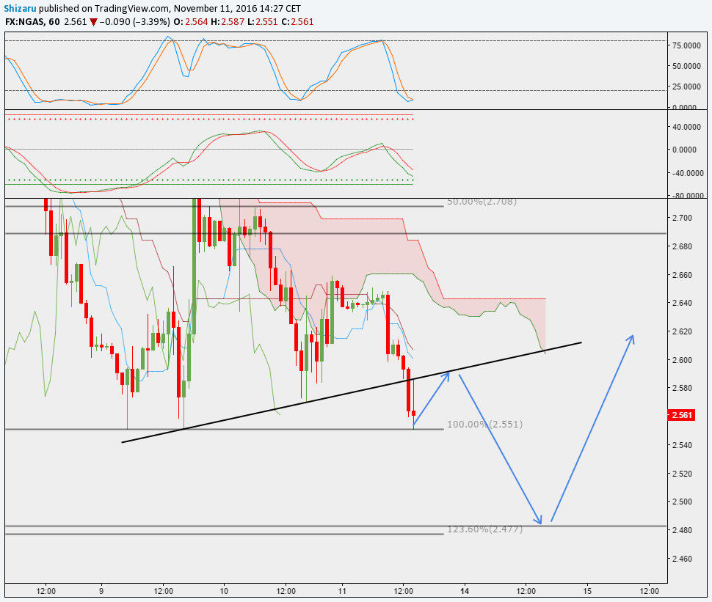Click the 25.0000 level on the oscillator axis
Image resolution: width=712 pixels, height=602 pixels.
pos(686,87)
